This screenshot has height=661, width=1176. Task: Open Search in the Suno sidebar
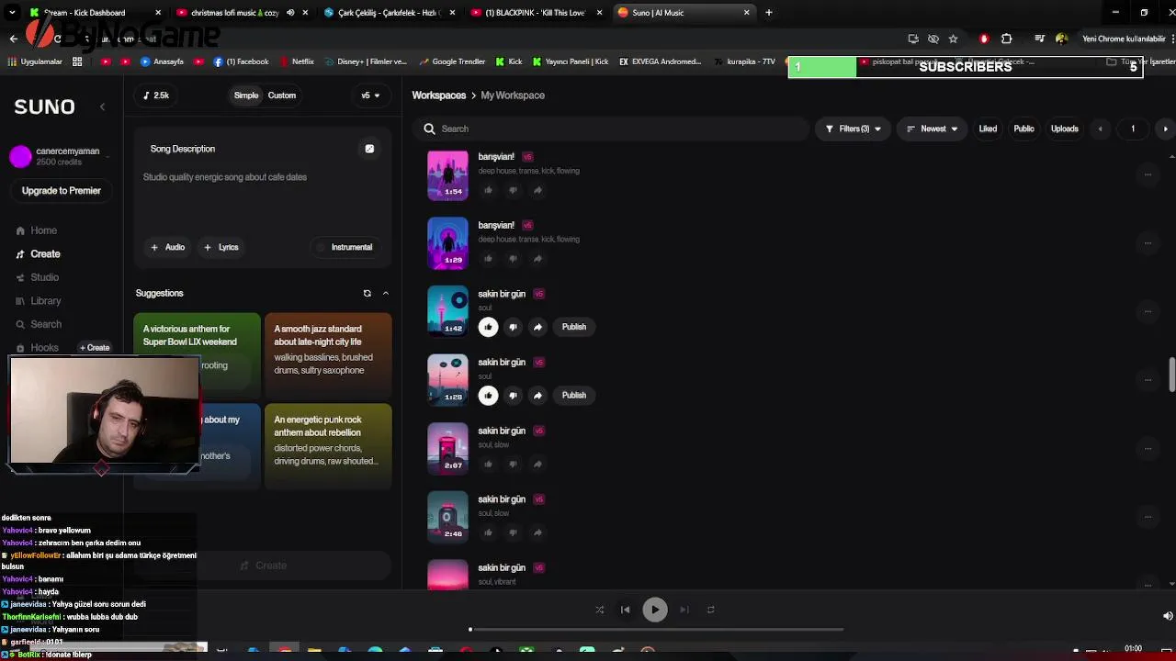pos(39,324)
